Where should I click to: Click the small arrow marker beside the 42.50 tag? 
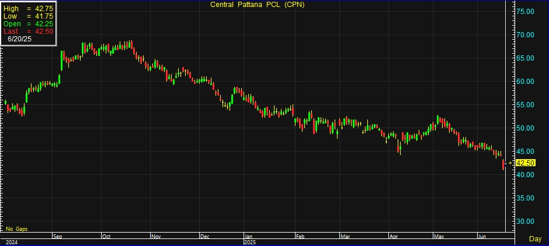tap(510, 163)
